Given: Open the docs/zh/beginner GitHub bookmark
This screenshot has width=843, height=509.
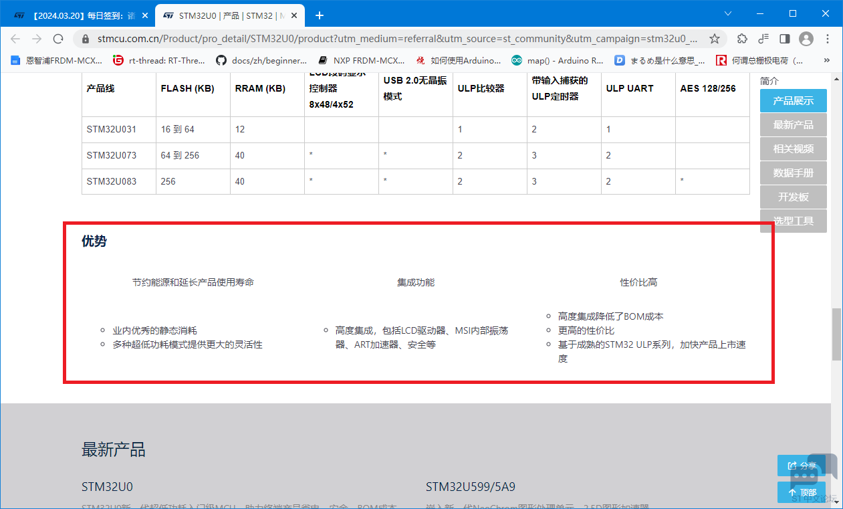Looking at the screenshot, I should [261, 60].
